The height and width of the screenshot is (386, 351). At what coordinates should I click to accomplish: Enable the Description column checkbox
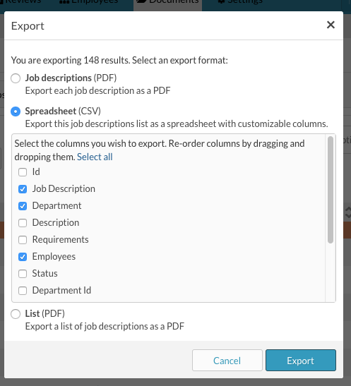coord(23,223)
